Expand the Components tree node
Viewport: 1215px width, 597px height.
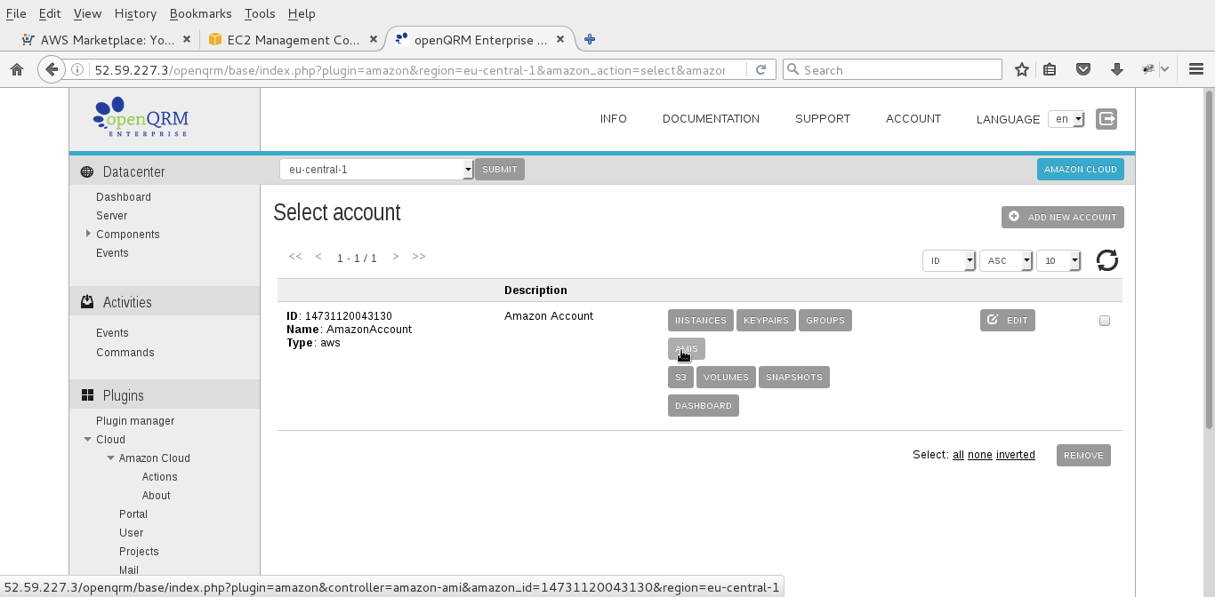point(88,234)
